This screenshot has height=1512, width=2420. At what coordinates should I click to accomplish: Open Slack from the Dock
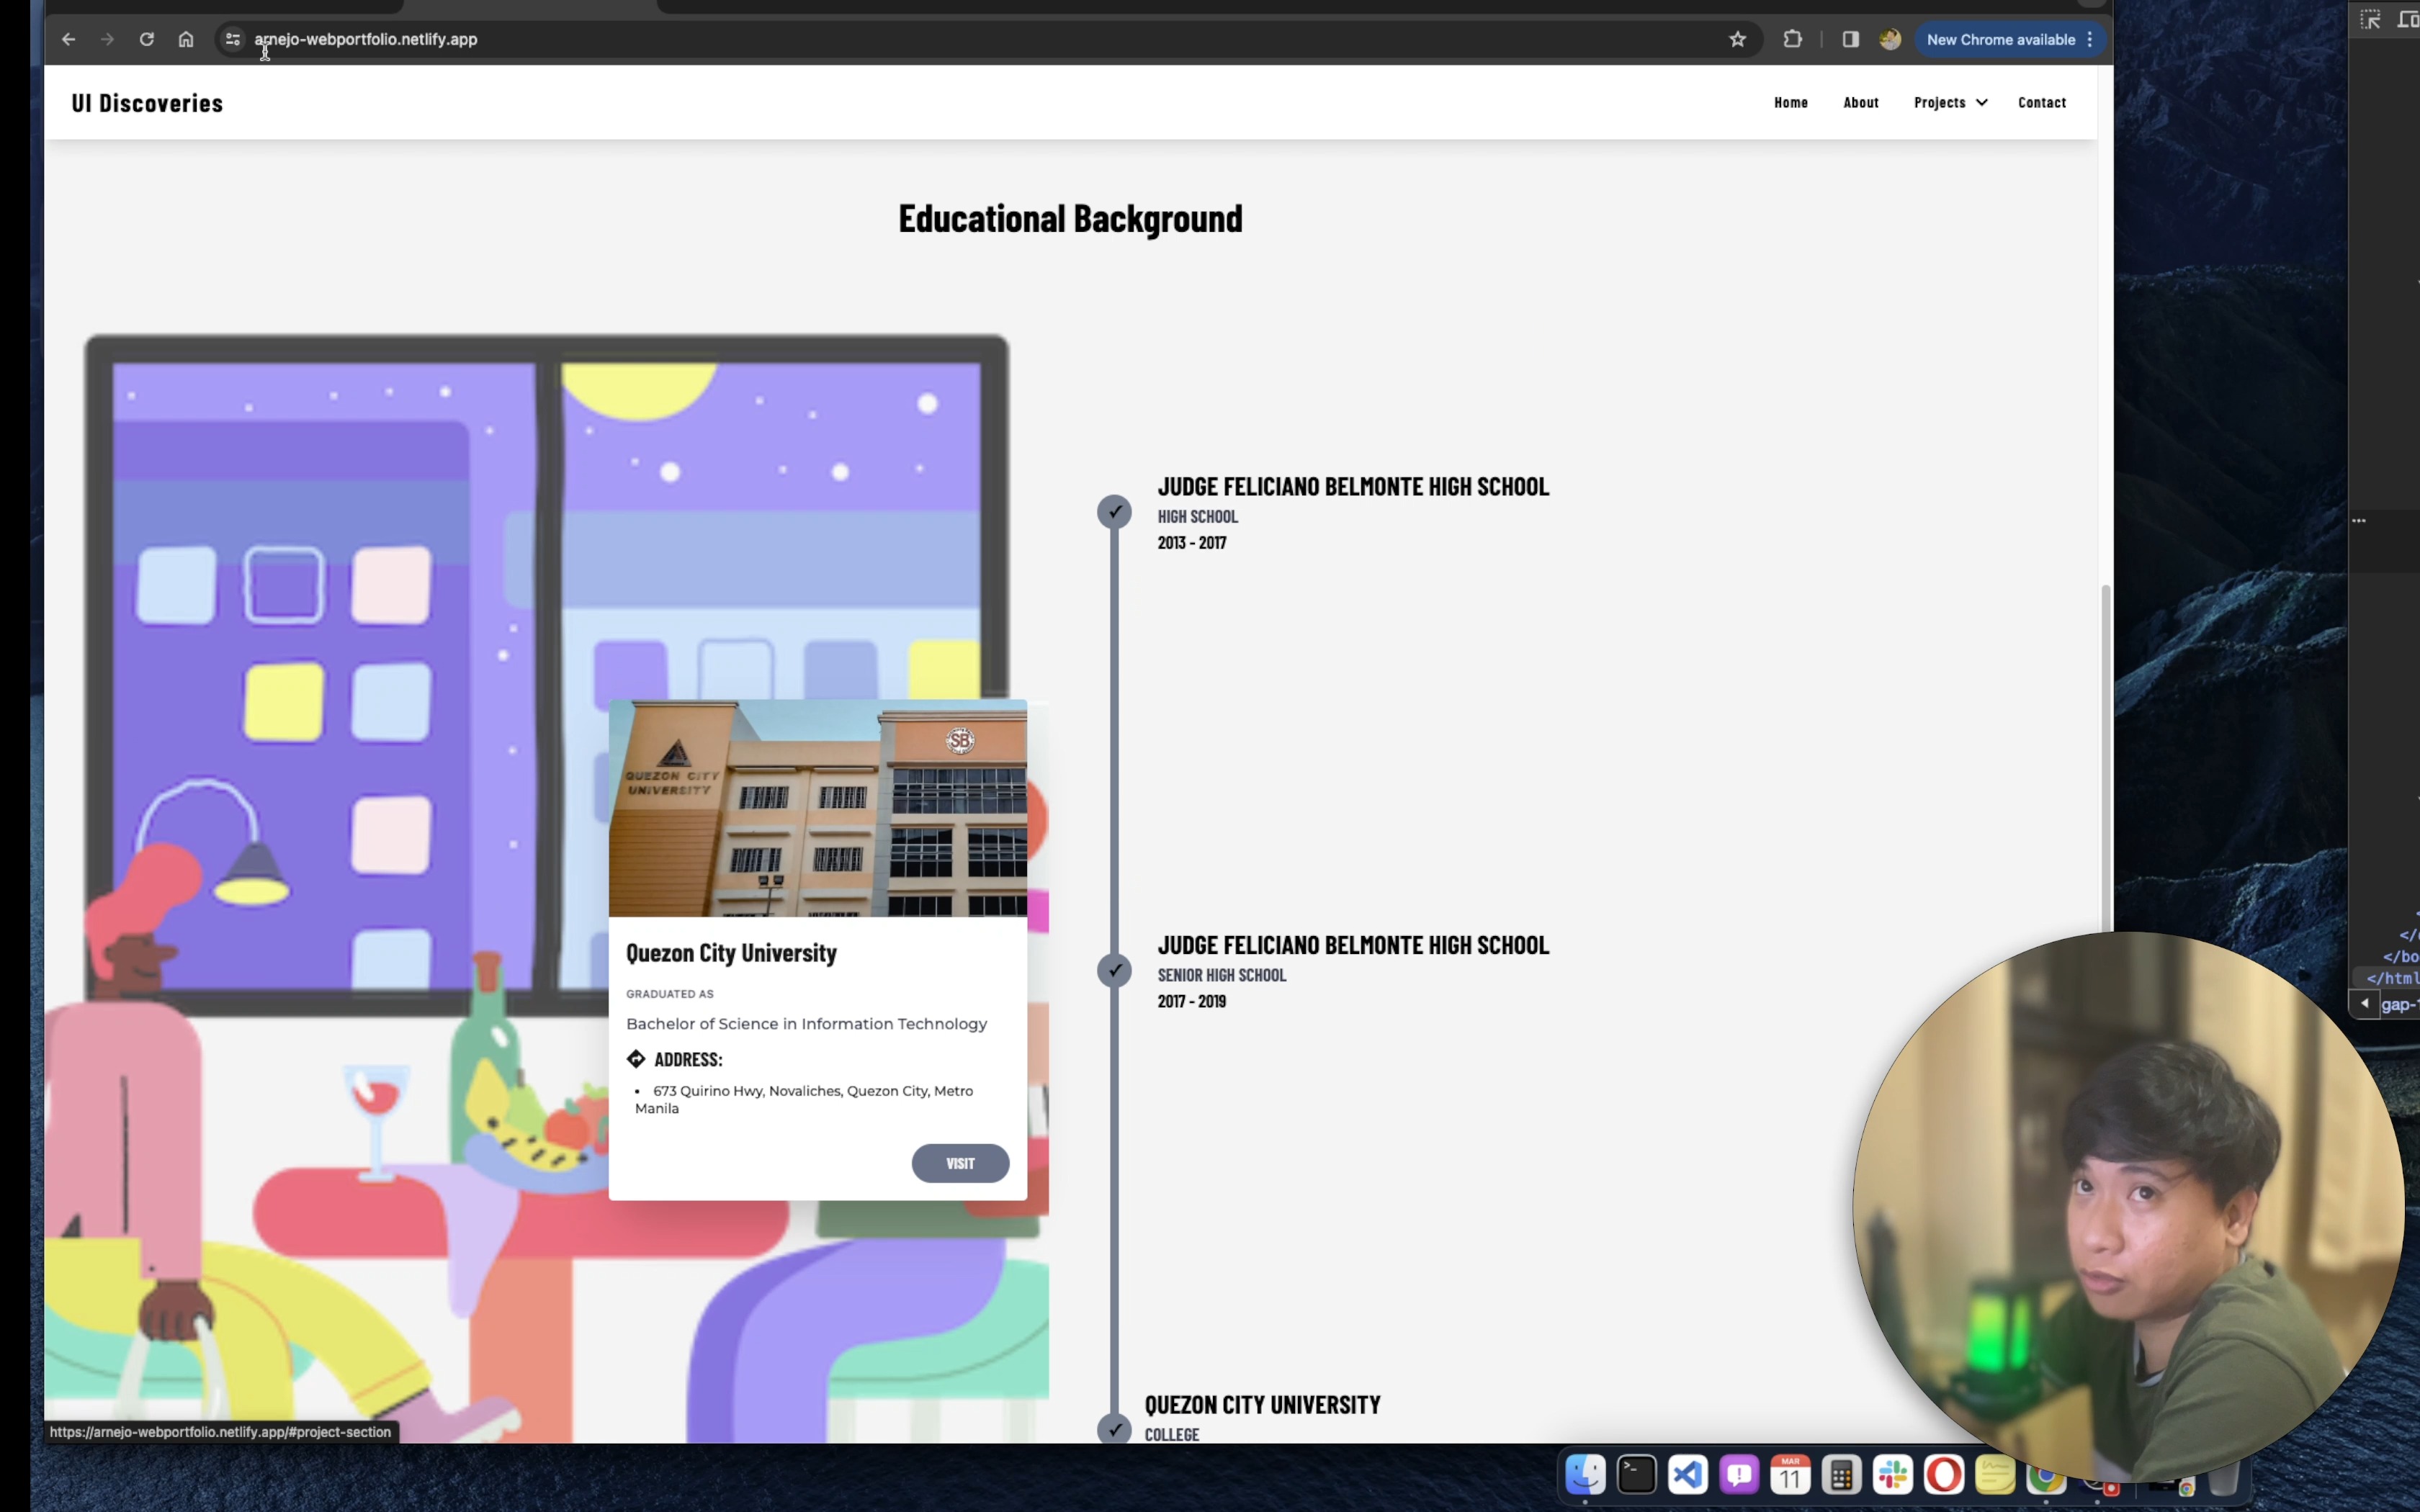(x=1892, y=1475)
